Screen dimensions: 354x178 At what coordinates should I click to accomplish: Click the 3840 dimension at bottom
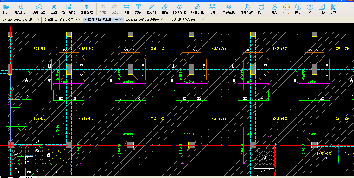tap(56, 172)
